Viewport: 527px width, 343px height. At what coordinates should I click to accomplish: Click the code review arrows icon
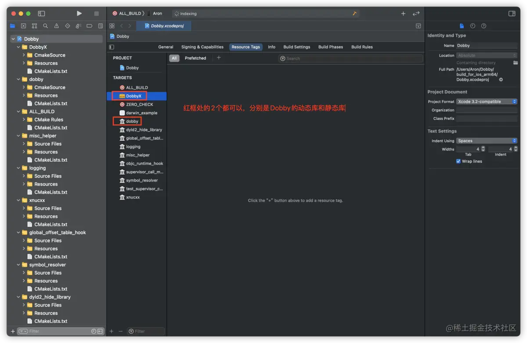[416, 14]
